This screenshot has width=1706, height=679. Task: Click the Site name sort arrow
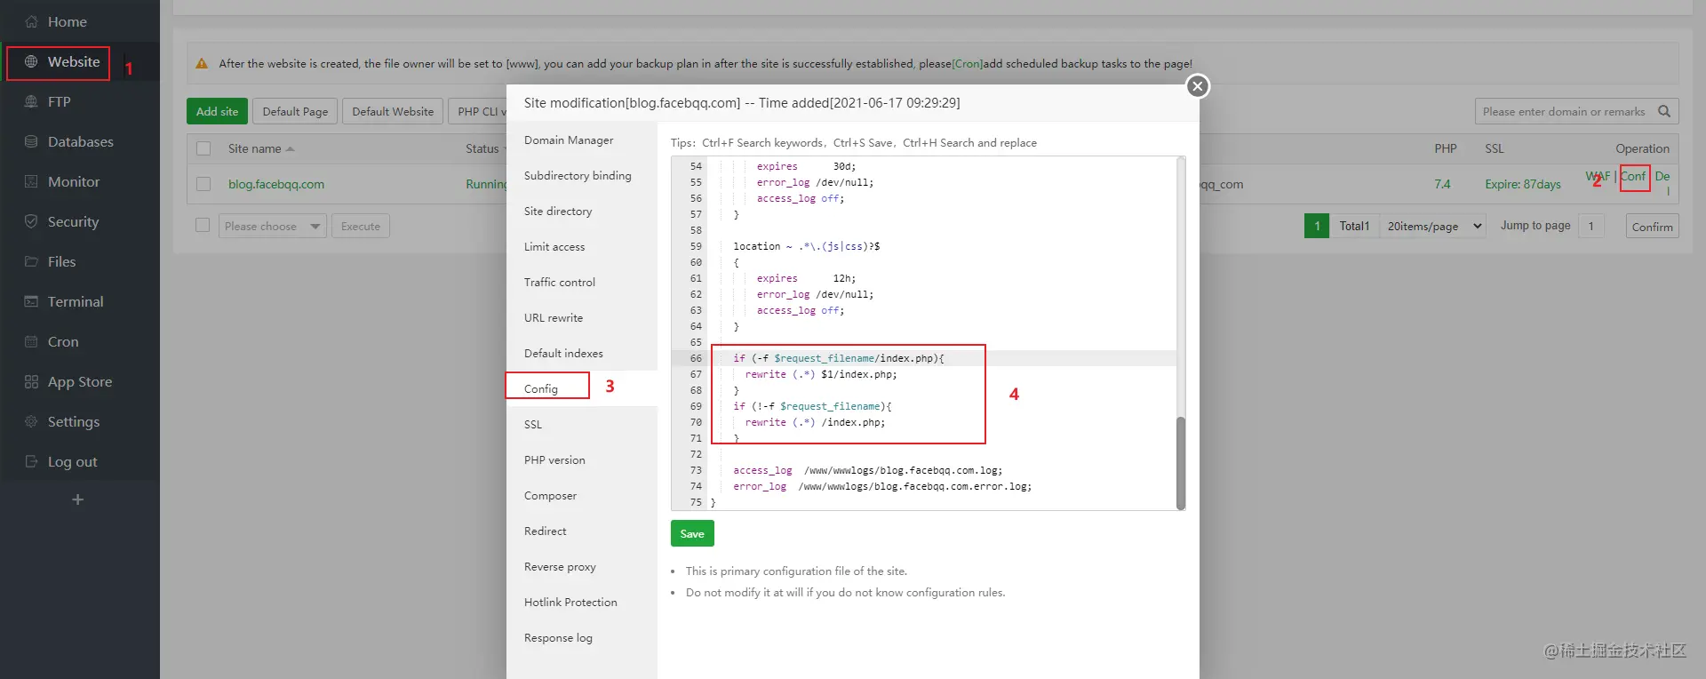click(x=291, y=148)
